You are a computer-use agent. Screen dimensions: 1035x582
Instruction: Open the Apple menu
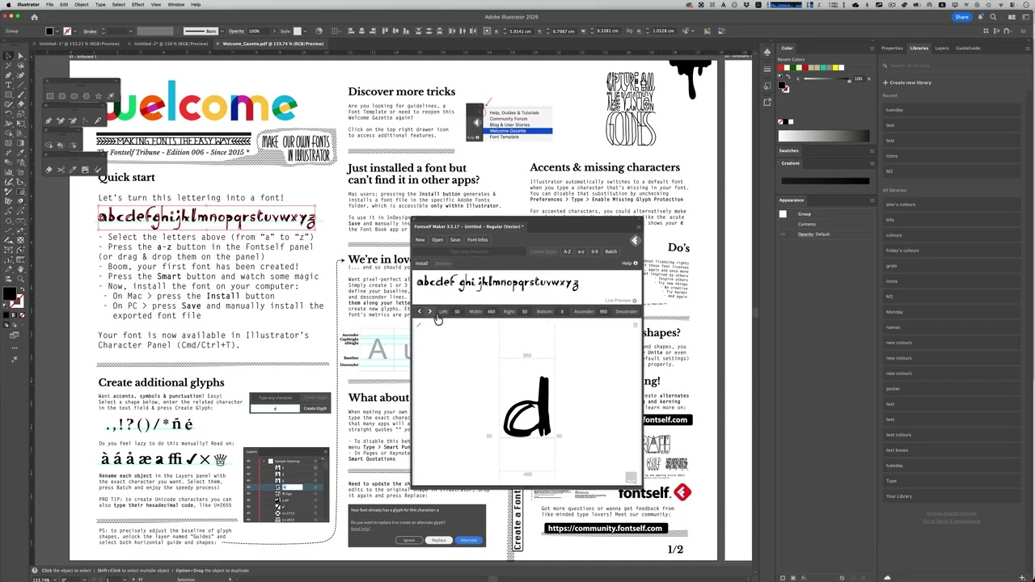(x=7, y=4)
